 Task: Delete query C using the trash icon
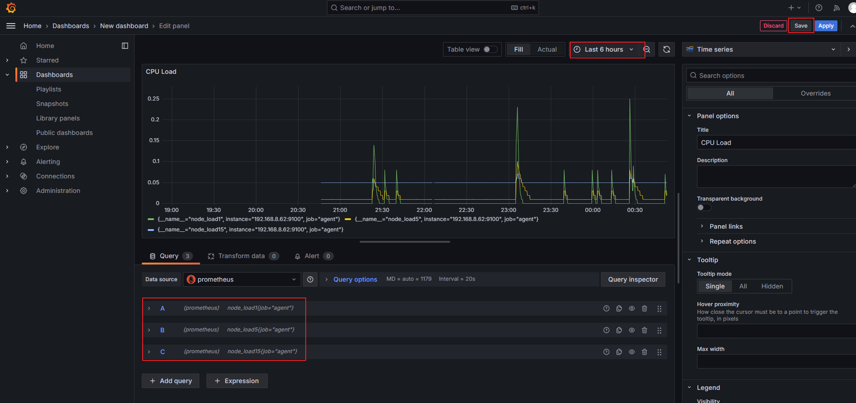(x=644, y=352)
